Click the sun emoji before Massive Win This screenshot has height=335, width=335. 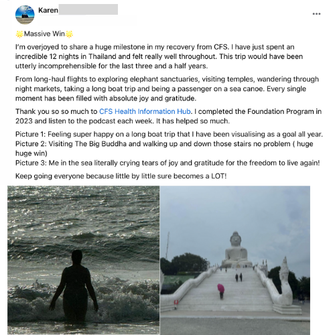[x=19, y=34]
